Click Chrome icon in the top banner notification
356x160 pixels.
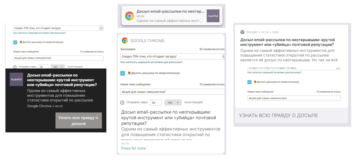point(129,16)
